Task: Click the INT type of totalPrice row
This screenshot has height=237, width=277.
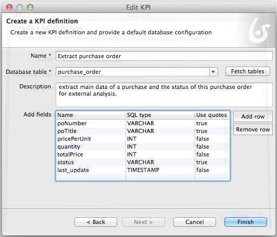Action: 160,154
